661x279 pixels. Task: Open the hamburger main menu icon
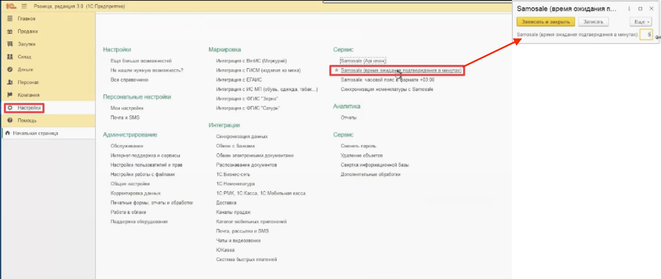(x=24, y=6)
